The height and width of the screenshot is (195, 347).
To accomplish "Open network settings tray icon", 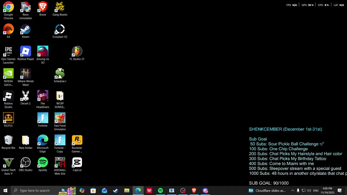I will click(304, 191).
